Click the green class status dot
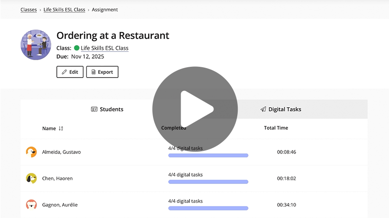The width and height of the screenshot is (389, 218). tap(77, 48)
